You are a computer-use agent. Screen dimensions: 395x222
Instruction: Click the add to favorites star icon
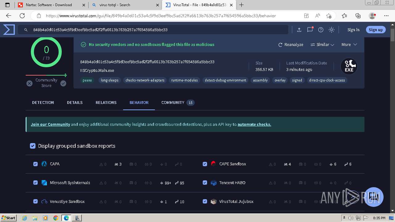click(329, 16)
